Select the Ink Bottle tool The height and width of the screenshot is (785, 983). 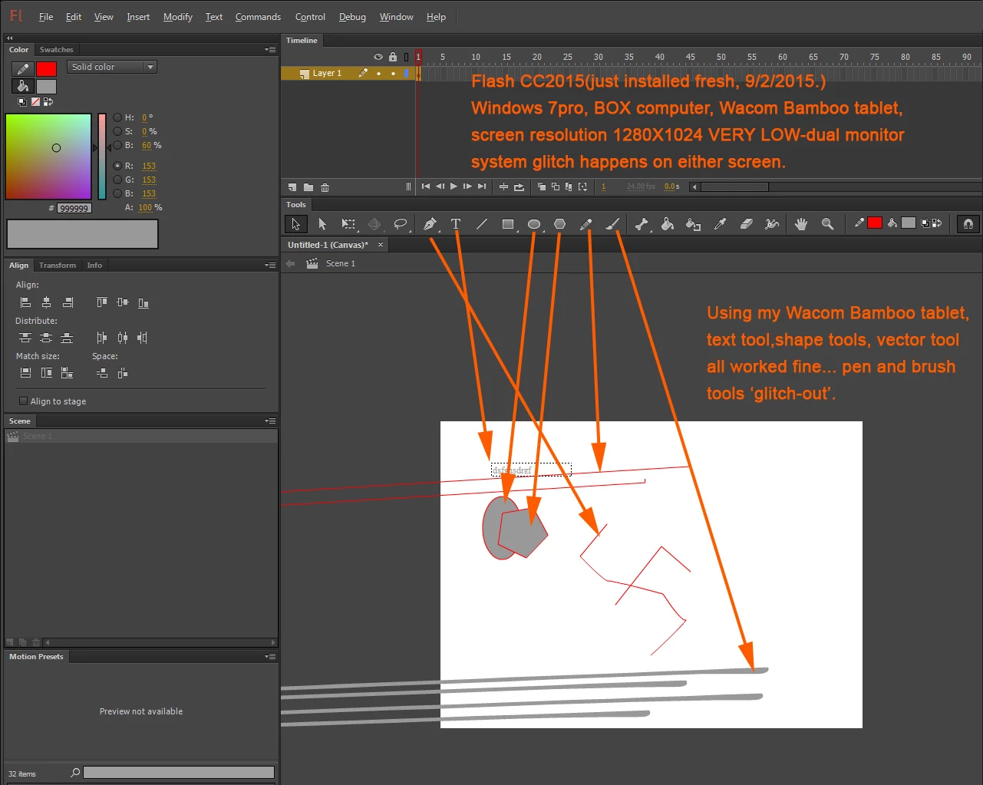point(694,224)
